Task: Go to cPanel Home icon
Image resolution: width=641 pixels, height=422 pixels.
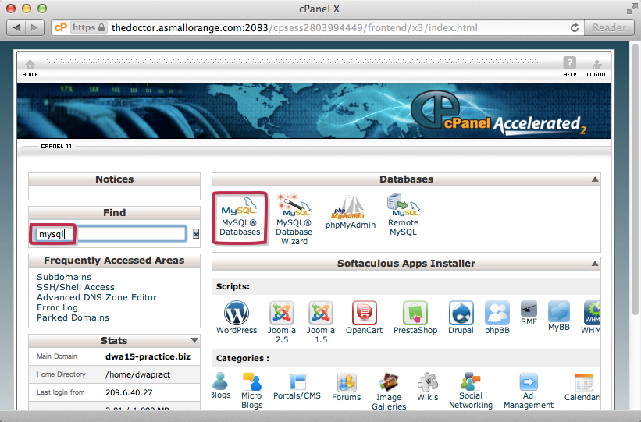Action: point(30,66)
